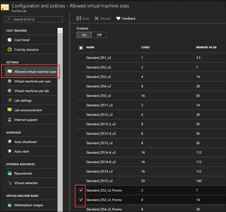226x212 pixels.
Task: Click the sidebar vertical scrollbar
Action: click(60, 106)
